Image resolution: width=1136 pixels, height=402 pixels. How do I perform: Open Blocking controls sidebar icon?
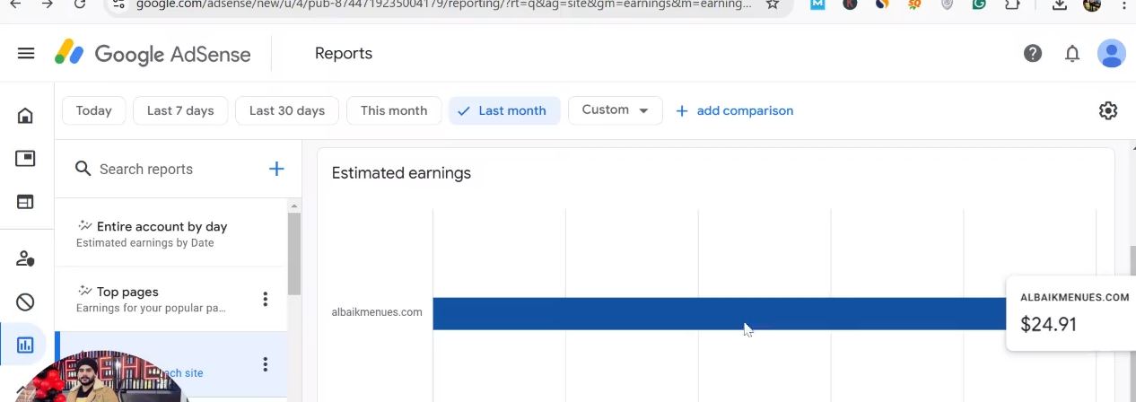coord(25,301)
